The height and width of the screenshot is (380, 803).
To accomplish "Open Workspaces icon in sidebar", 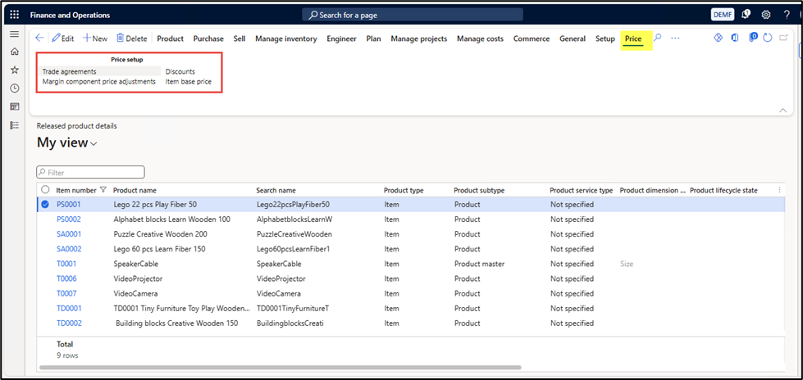I will click(14, 106).
